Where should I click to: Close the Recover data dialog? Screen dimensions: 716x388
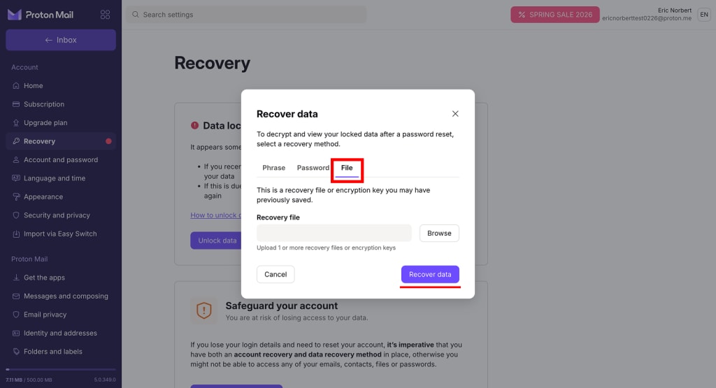pos(455,113)
